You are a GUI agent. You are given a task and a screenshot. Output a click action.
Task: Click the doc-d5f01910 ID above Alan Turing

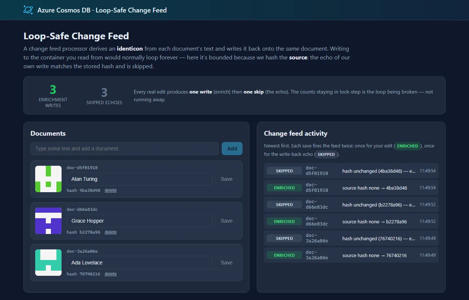pos(82,168)
